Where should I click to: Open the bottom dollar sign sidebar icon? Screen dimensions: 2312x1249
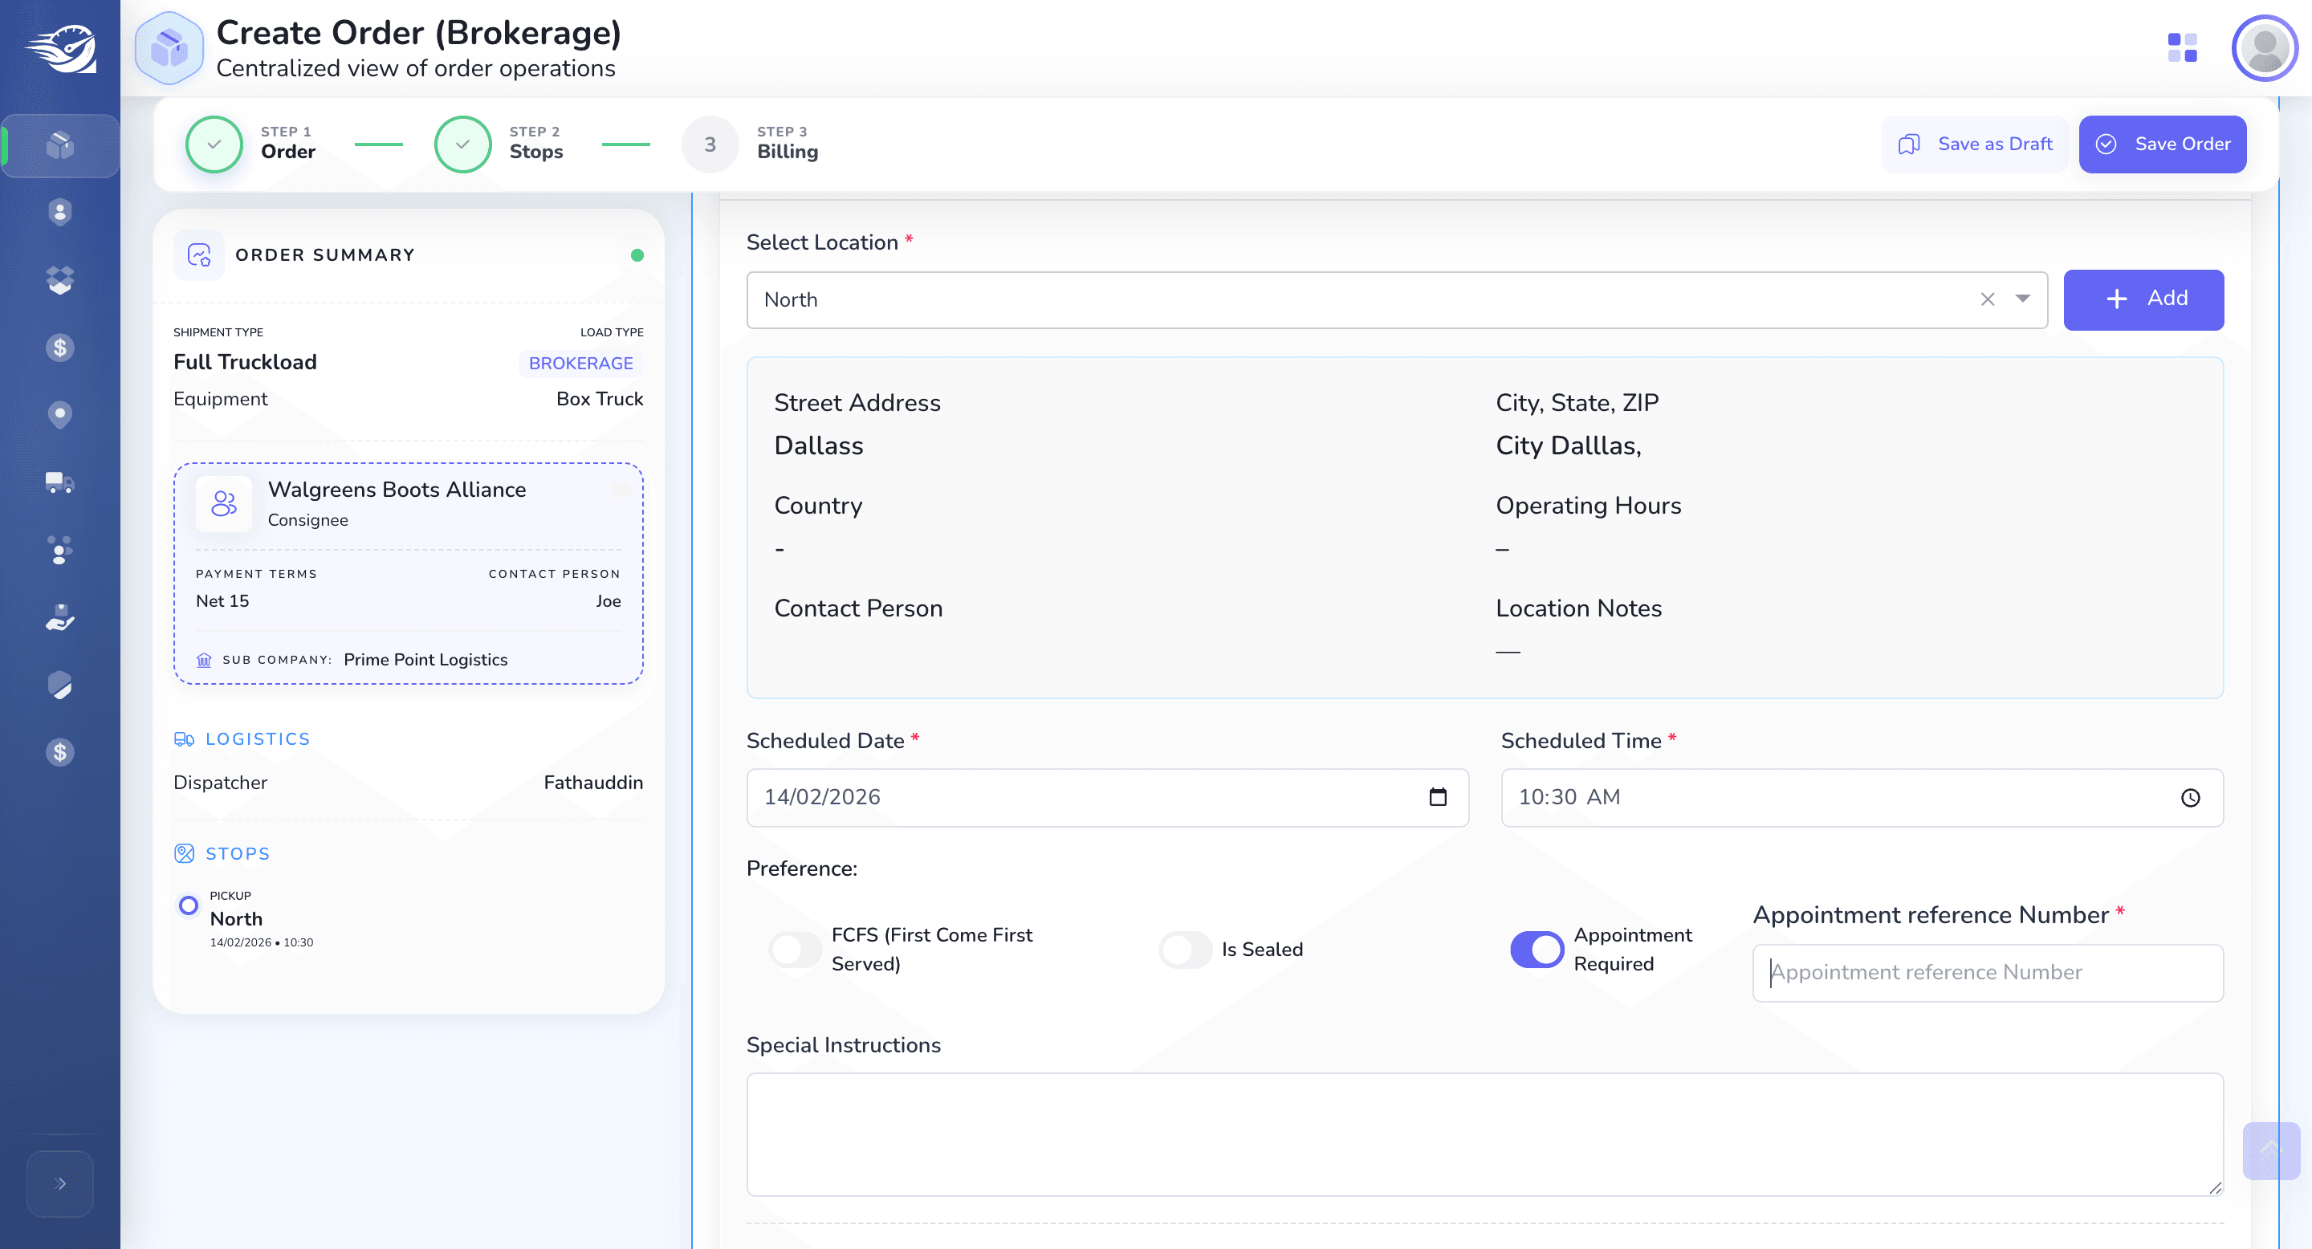click(60, 752)
